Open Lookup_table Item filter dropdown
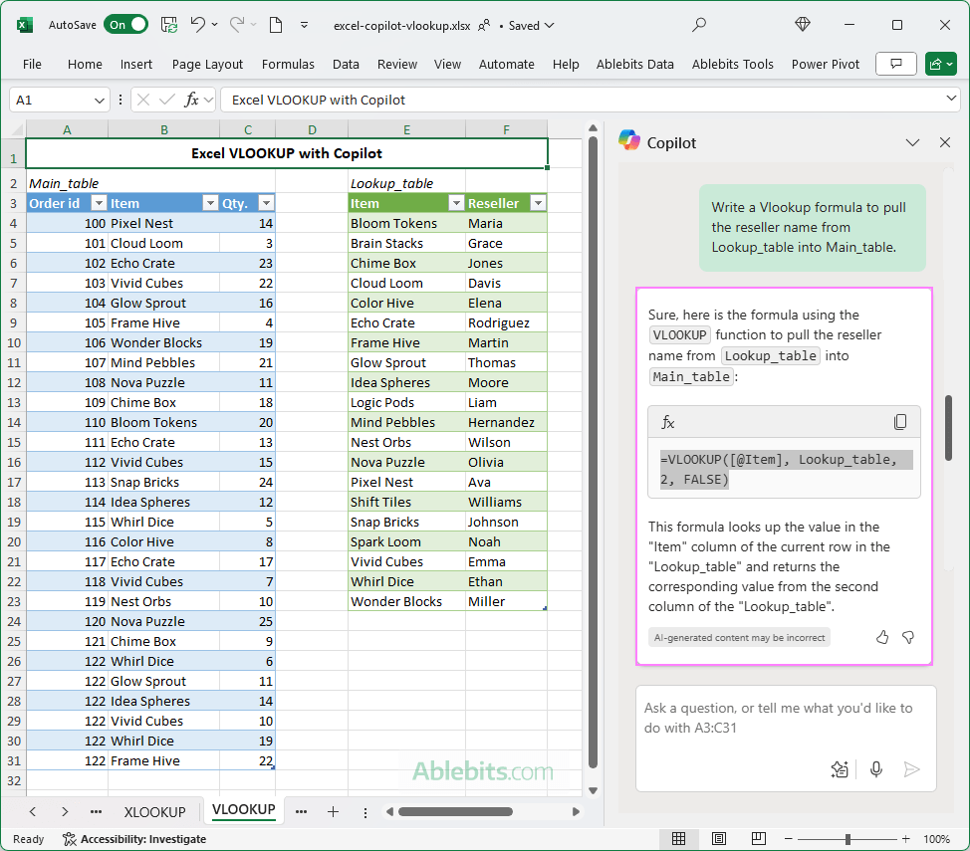 tap(456, 203)
